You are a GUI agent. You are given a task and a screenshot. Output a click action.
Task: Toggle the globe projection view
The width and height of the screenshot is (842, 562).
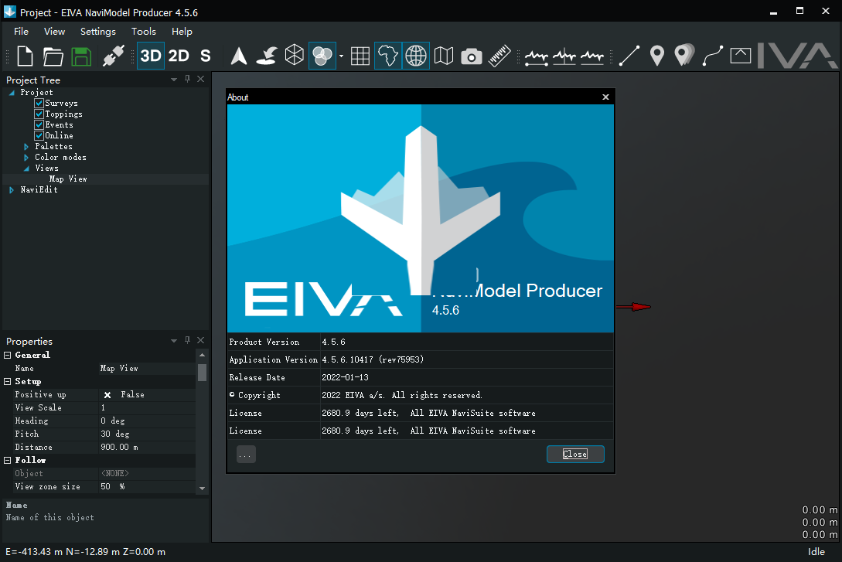(415, 55)
